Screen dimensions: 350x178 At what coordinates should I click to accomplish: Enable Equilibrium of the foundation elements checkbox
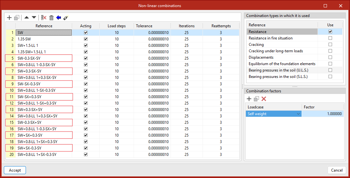[x=330, y=64]
